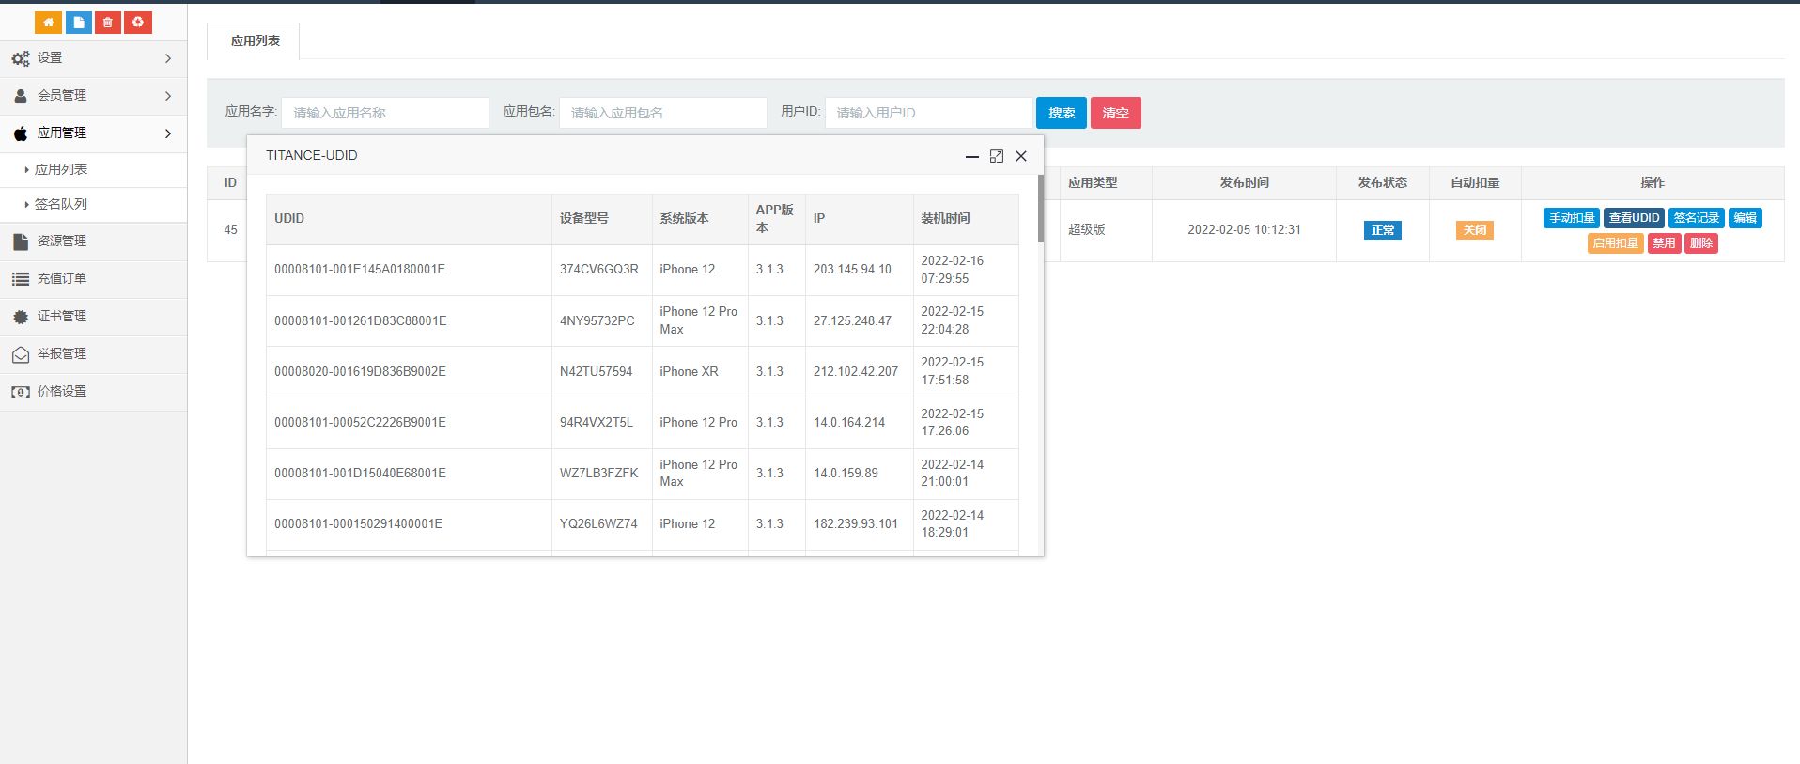
Task: Click the blue document icon button
Action: [79, 23]
